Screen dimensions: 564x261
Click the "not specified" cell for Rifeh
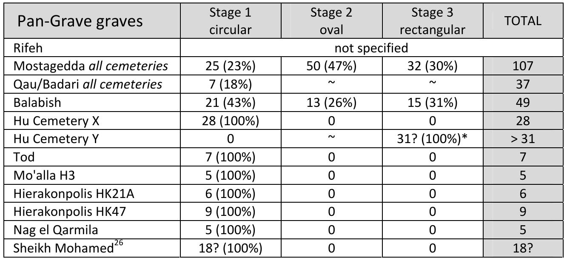(371, 48)
